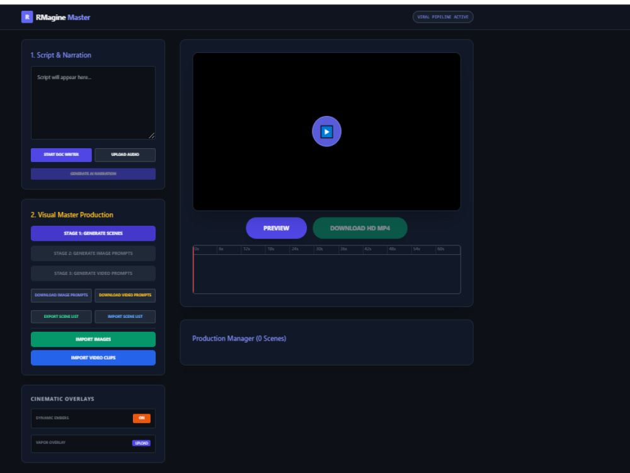The image size is (630, 473).
Task: Click the Upload Audio button
Action: (125, 155)
